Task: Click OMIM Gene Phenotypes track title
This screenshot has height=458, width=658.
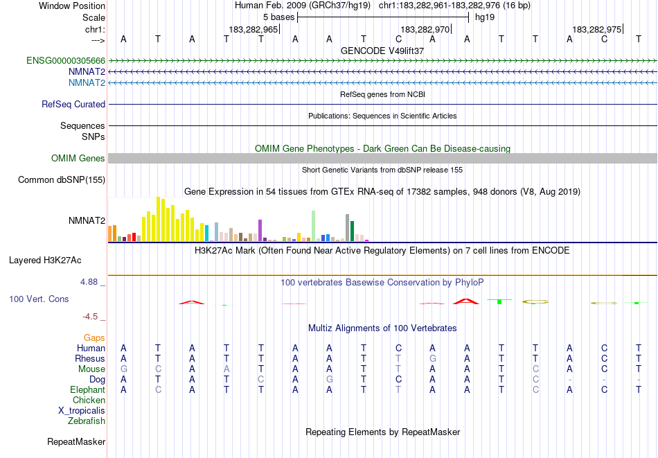Action: tap(383, 148)
